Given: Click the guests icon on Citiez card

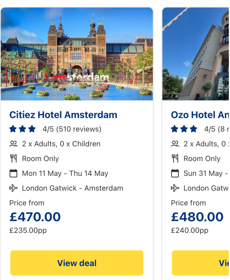Looking at the screenshot, I should (x=13, y=144).
